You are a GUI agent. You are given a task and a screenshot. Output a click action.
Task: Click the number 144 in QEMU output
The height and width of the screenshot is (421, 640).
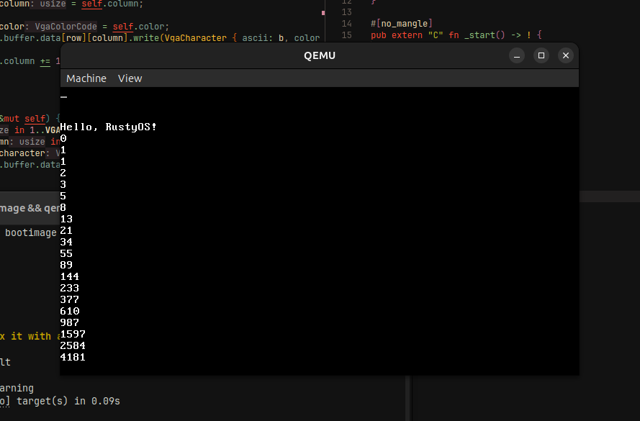[69, 276]
